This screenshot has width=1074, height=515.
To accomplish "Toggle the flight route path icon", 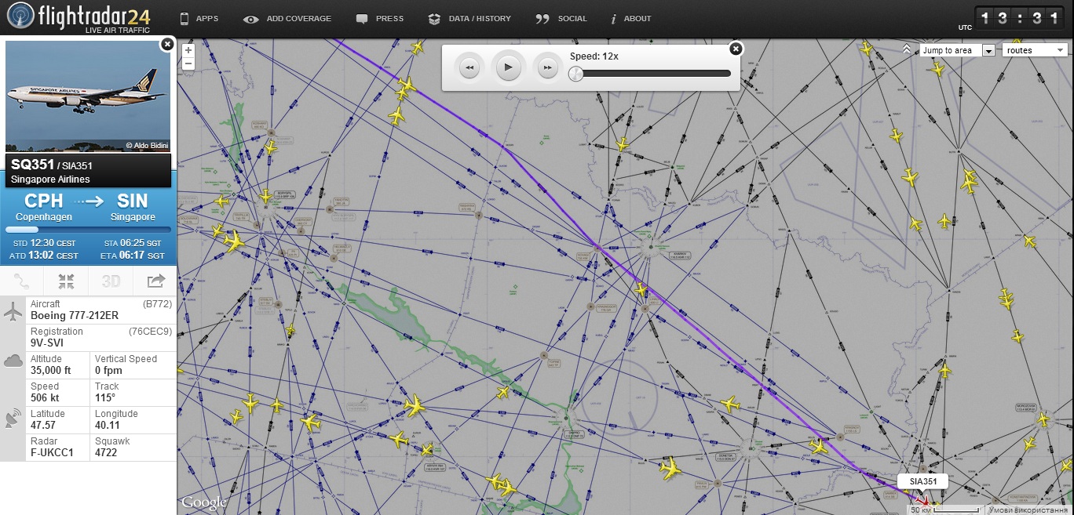I will (22, 281).
